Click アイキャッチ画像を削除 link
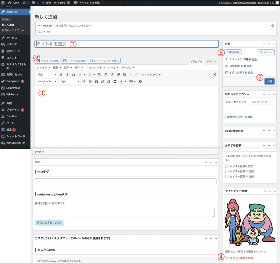 239,258
